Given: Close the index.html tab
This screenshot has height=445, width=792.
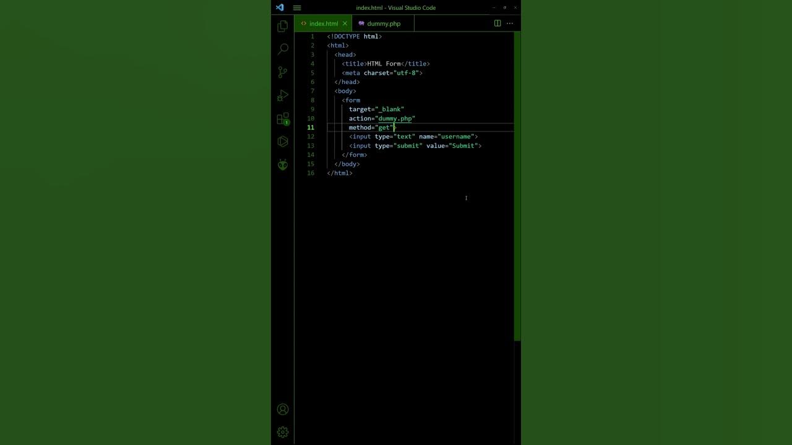Looking at the screenshot, I should [x=345, y=23].
